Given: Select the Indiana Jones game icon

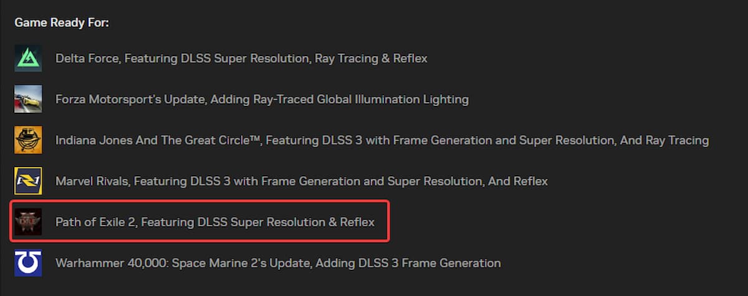Looking at the screenshot, I should [x=28, y=140].
